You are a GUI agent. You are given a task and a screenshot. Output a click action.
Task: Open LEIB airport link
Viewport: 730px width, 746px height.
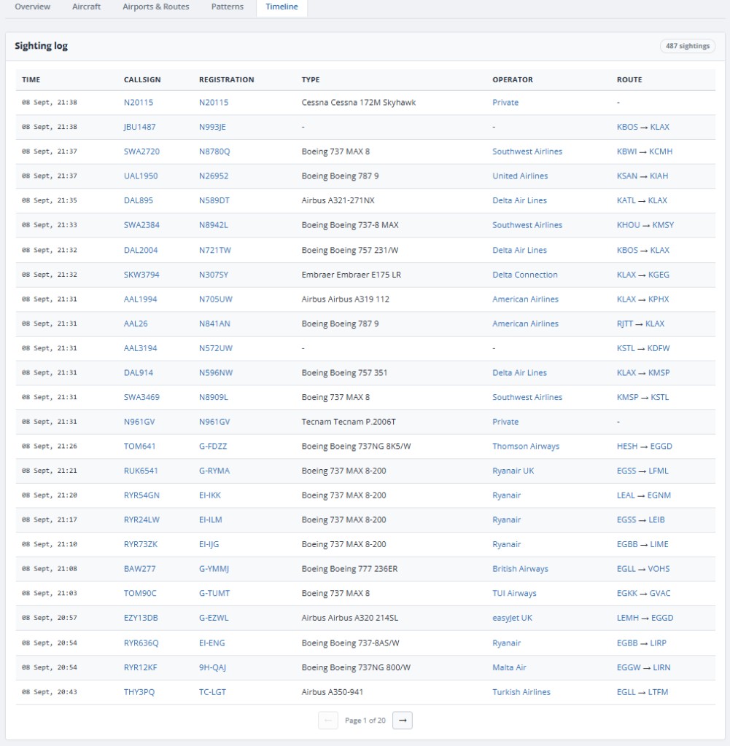[x=656, y=520]
